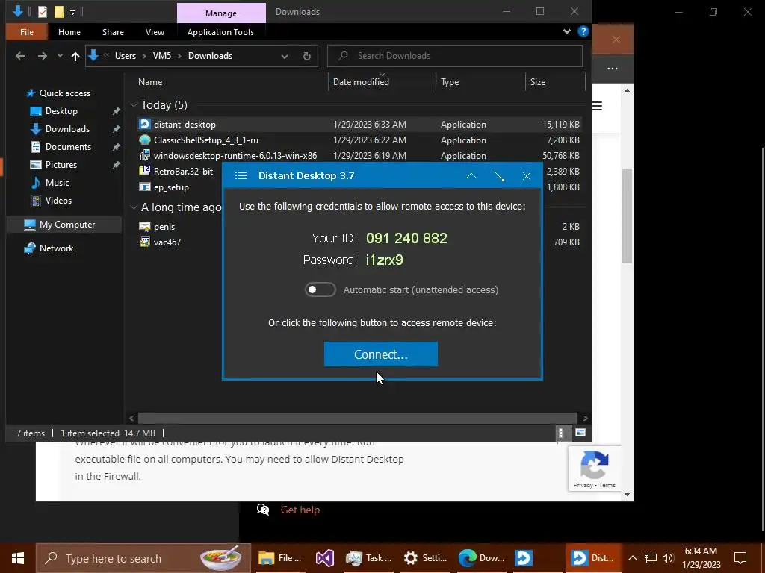
Task: Open Music in navigation pane
Action: pyautogui.click(x=57, y=183)
